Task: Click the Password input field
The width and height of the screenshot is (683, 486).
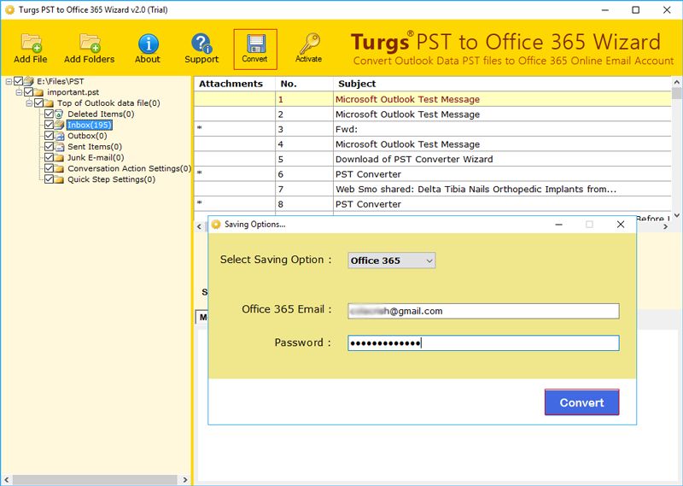Action: (x=483, y=343)
